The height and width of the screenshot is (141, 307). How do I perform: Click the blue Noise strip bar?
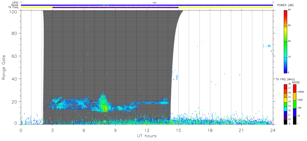[147, 5]
